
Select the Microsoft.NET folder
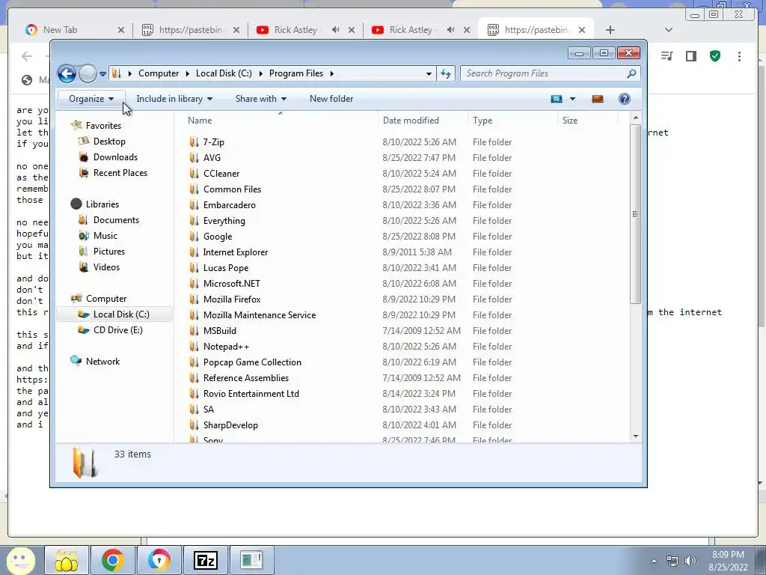232,284
